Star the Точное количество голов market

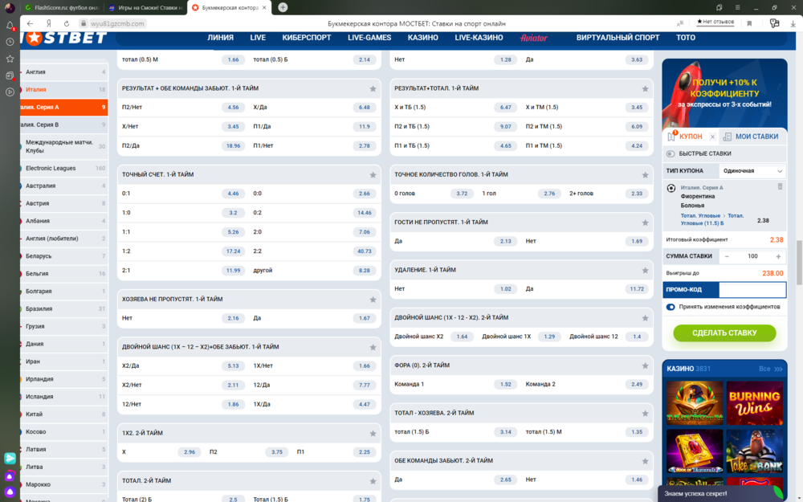(646, 175)
